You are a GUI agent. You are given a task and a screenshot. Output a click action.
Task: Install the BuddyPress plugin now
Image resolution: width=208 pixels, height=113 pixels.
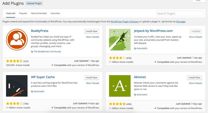point(92,31)
